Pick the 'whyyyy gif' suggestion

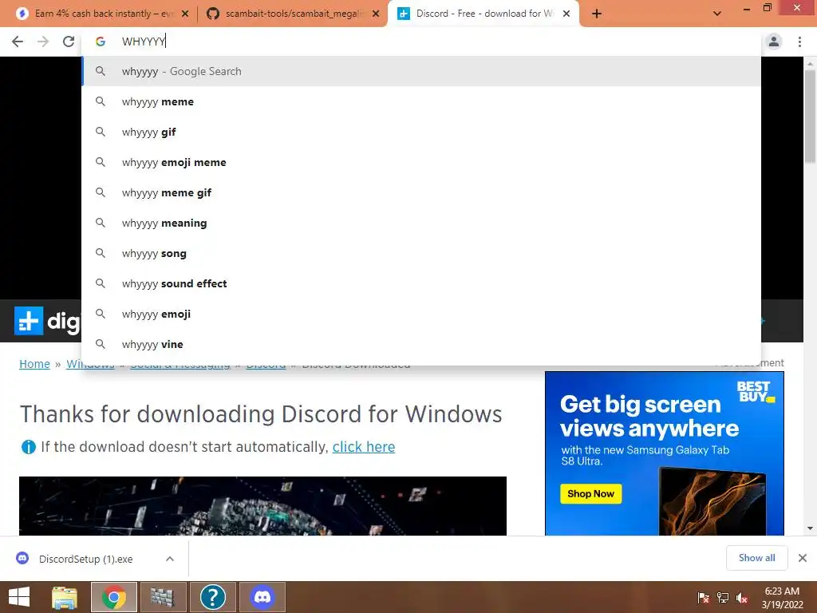421,132
